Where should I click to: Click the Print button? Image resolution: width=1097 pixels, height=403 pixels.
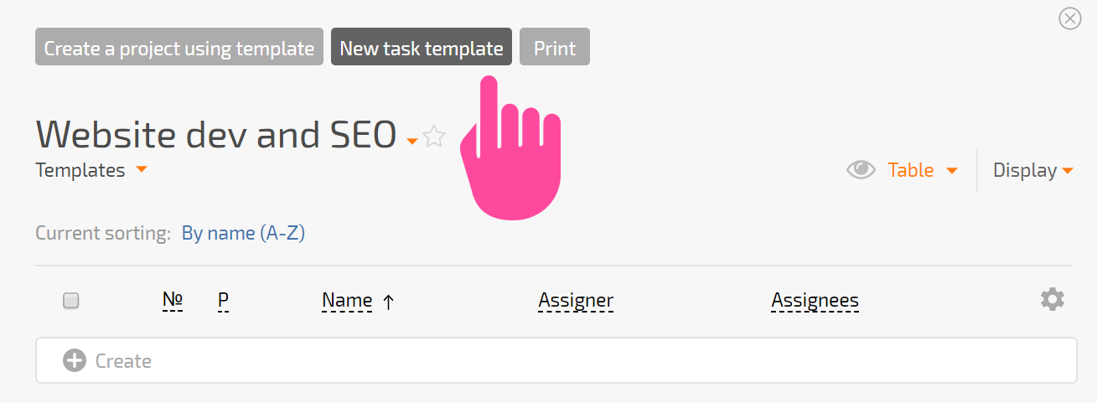(555, 47)
